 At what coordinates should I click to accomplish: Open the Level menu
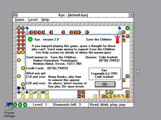coord(33,20)
